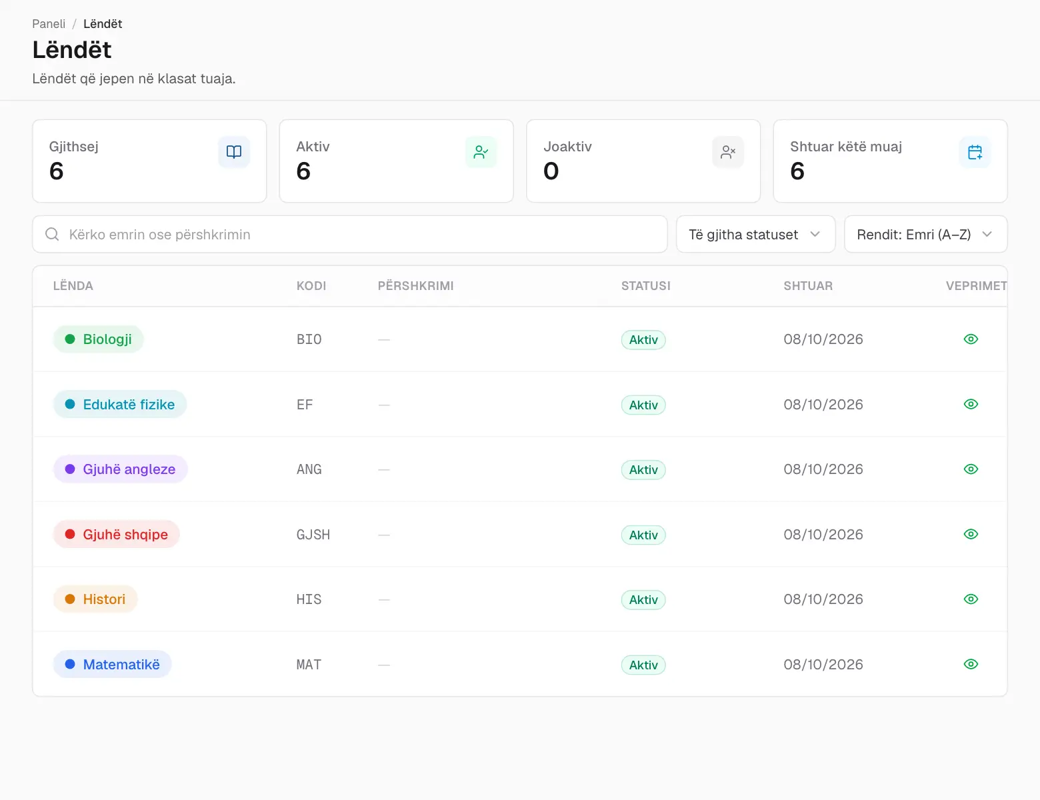Screen dimensions: 1040x800
Task: Click the user-check icon in Aktiv card
Action: pyautogui.click(x=481, y=152)
